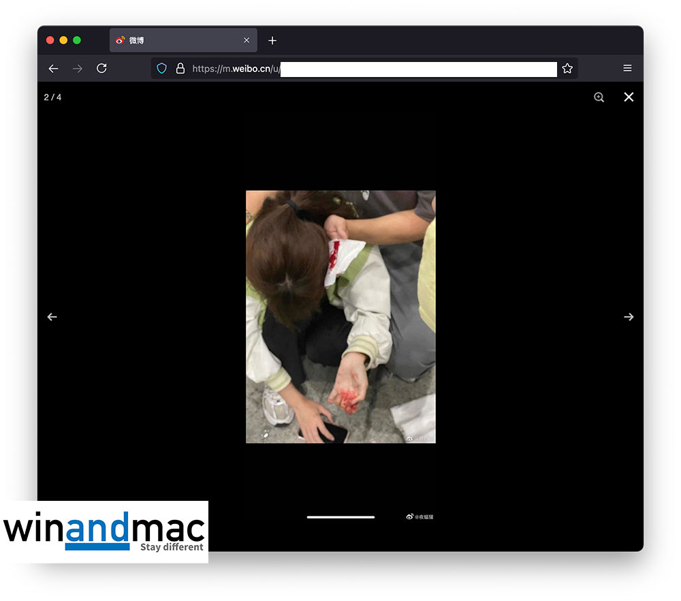Viewport: 681px width, 601px height.
Task: Click the Weibo watermark below the photo
Action: click(x=420, y=517)
